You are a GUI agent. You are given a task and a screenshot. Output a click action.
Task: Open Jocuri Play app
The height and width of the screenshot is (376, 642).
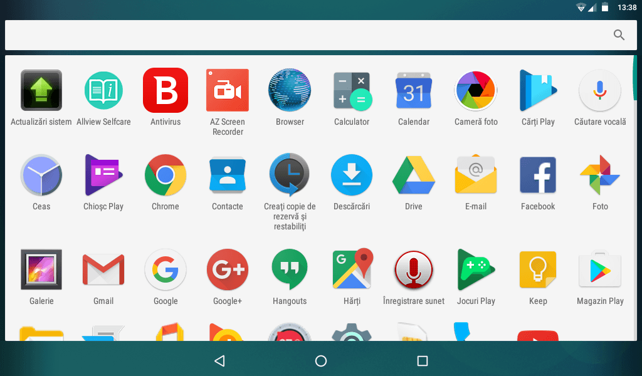[476, 269]
